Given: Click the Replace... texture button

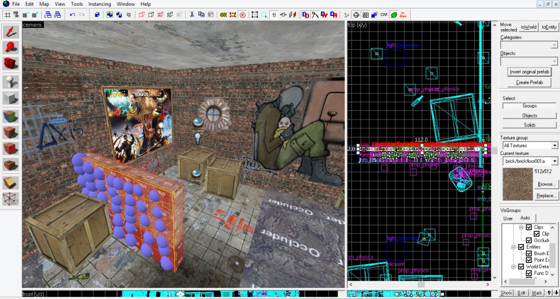Looking at the screenshot, I should pos(546,196).
